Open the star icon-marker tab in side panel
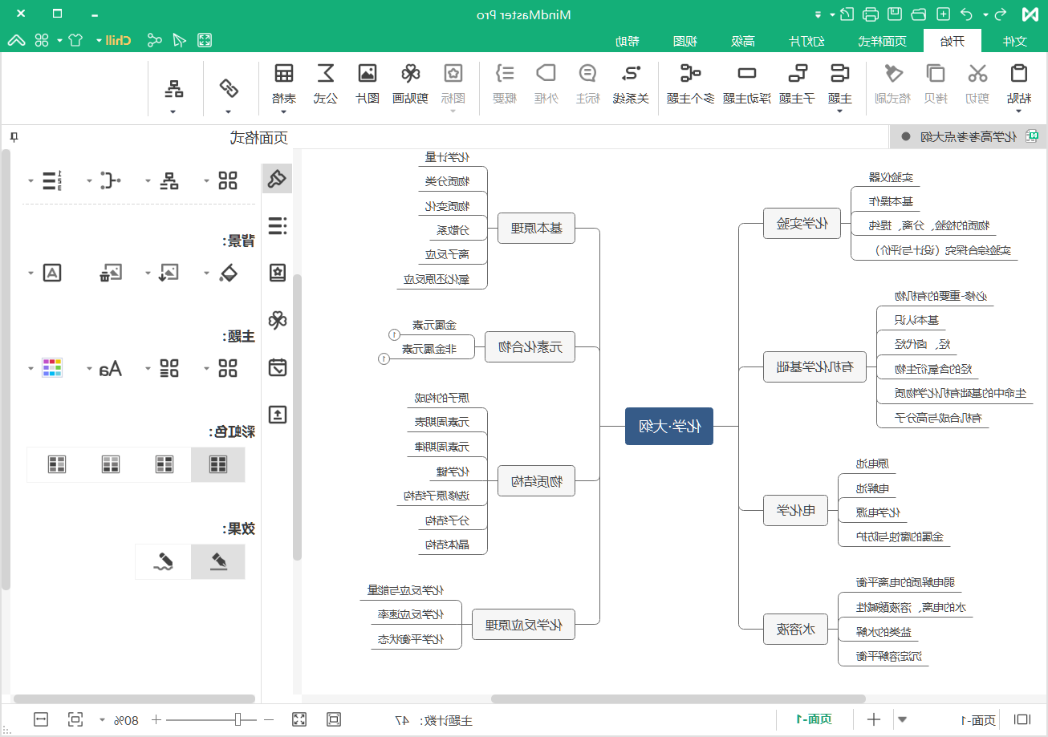The height and width of the screenshot is (737, 1048). 278,273
